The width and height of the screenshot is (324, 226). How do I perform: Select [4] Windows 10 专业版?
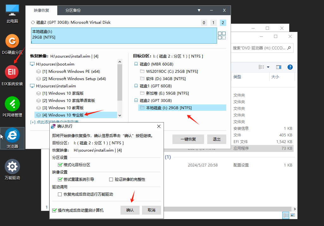pos(76,115)
